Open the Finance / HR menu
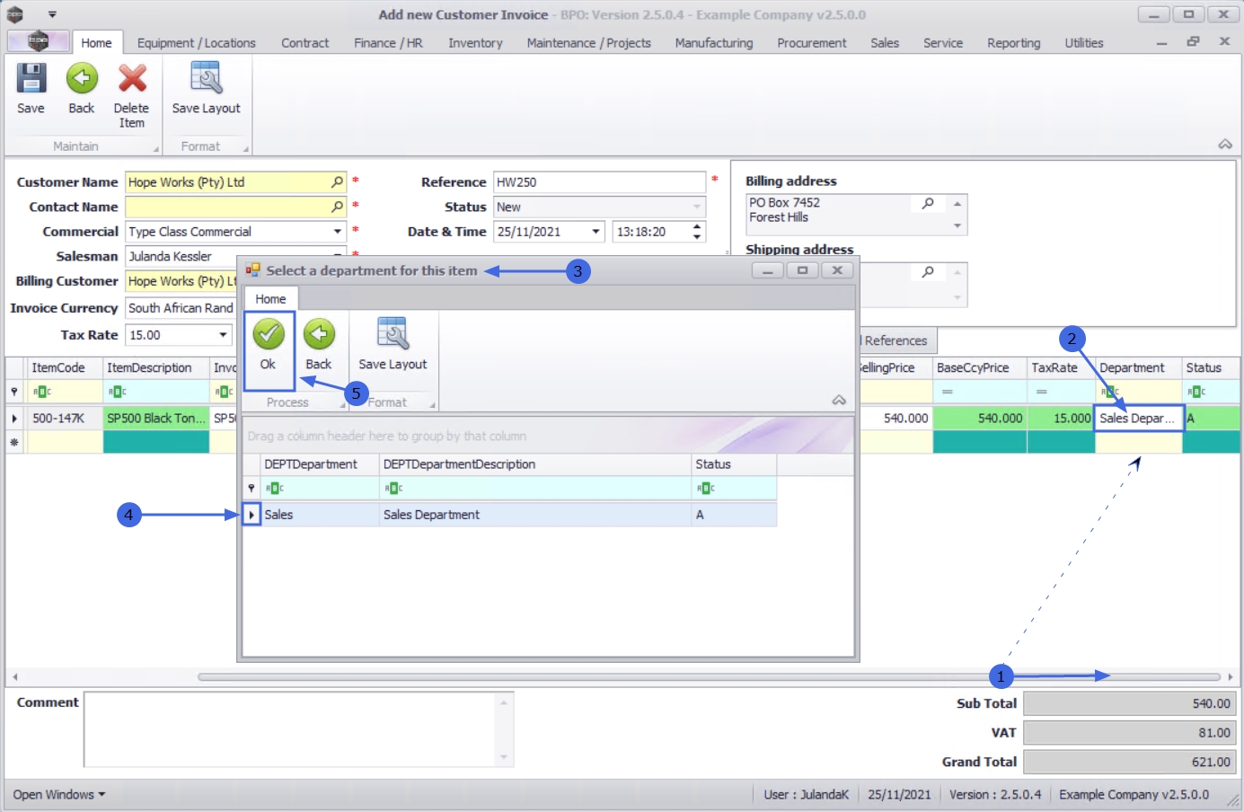The height and width of the screenshot is (812, 1244). point(388,43)
